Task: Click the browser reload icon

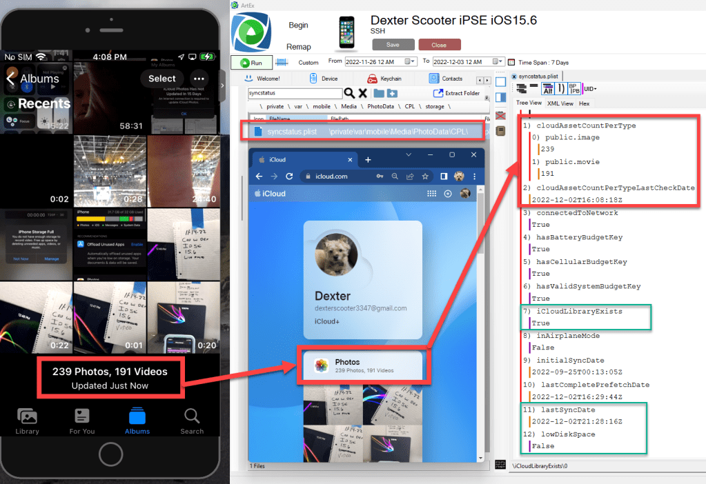Action: pos(290,177)
